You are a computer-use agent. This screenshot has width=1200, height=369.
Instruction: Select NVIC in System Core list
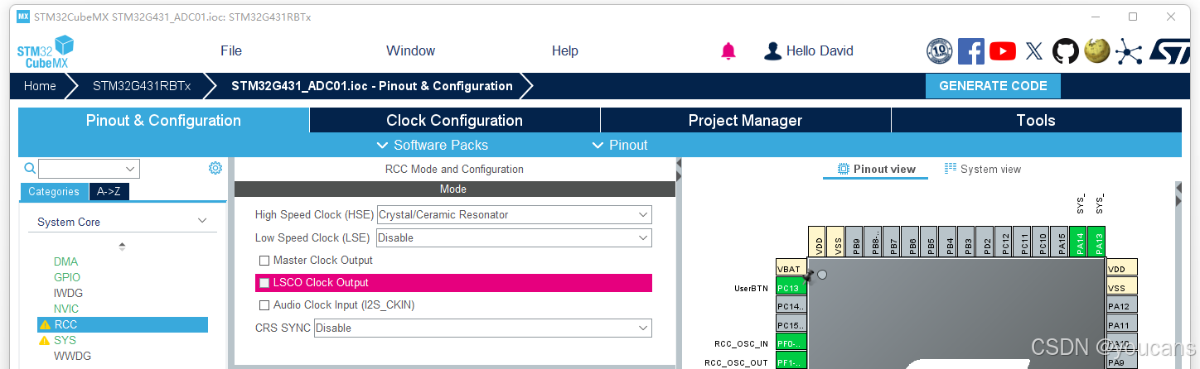(x=66, y=309)
